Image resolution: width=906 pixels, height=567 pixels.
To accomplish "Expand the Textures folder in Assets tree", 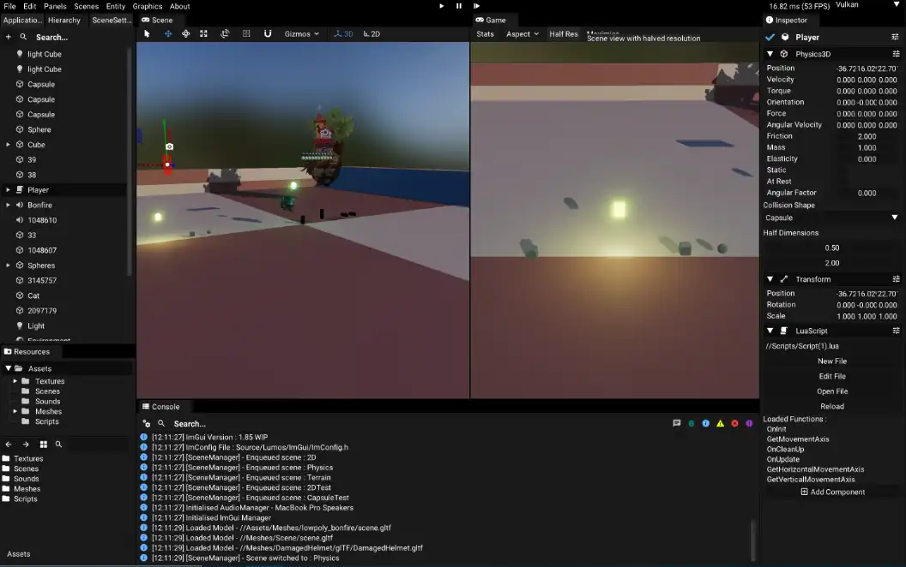I will coord(15,381).
